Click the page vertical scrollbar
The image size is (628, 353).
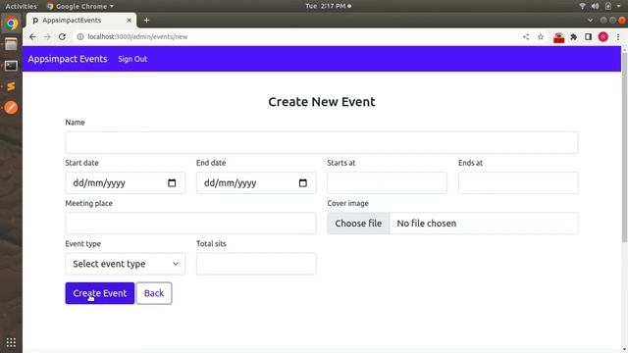(624, 147)
